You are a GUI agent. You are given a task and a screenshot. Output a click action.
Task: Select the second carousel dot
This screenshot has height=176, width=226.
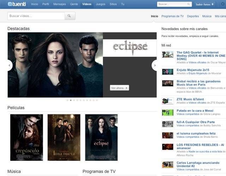point(71,100)
